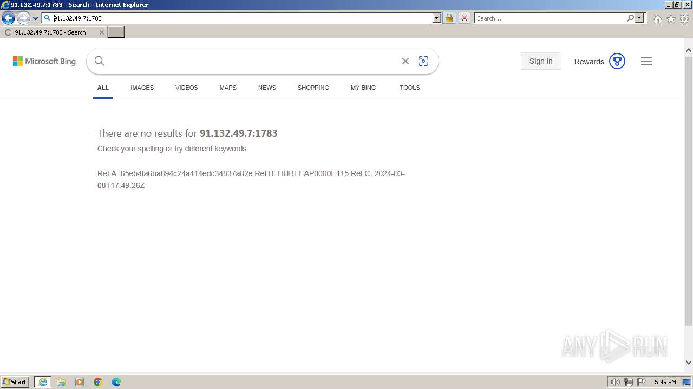
Task: Click the Sign in button
Action: coord(541,61)
